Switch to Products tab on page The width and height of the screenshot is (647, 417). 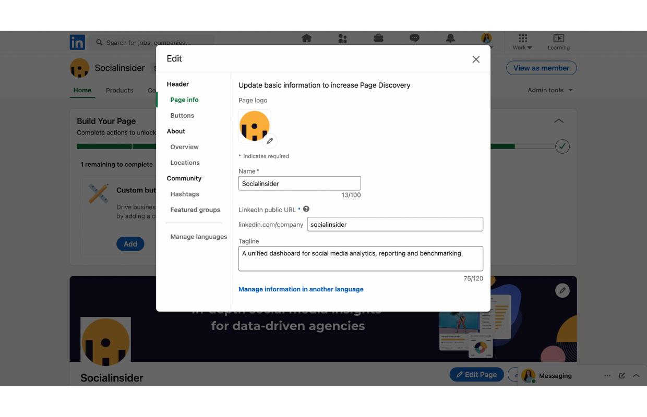point(119,90)
